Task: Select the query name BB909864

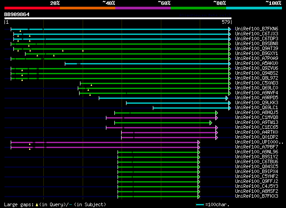Action: pyautogui.click(x=17, y=14)
